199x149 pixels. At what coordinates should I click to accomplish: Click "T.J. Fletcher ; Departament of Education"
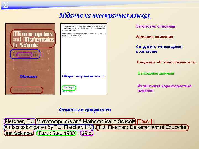tap(143, 127)
